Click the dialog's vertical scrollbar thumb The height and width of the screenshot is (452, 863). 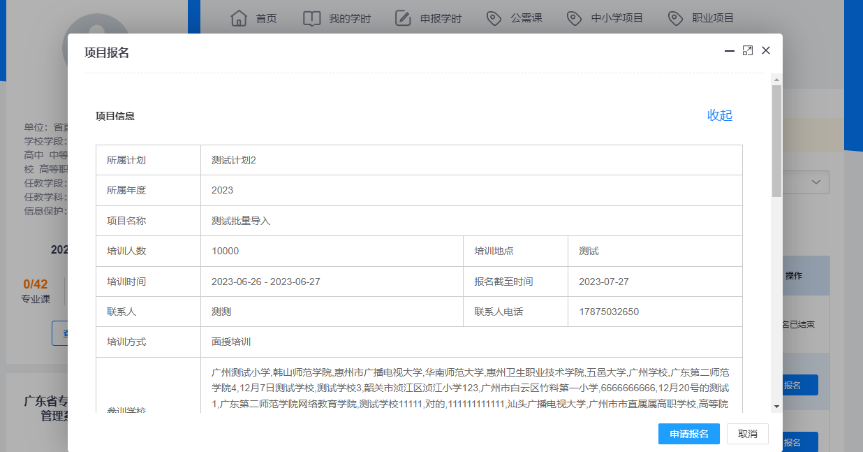pyautogui.click(x=776, y=140)
